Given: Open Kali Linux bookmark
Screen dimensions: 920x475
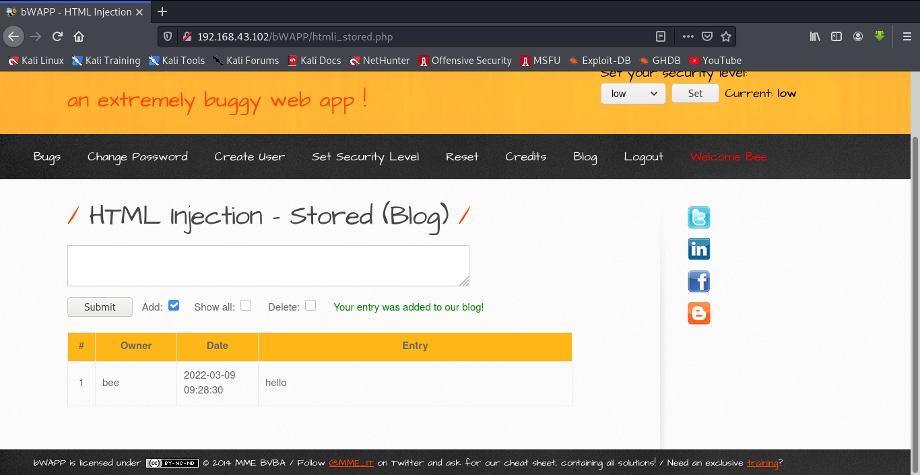Looking at the screenshot, I should coord(36,61).
